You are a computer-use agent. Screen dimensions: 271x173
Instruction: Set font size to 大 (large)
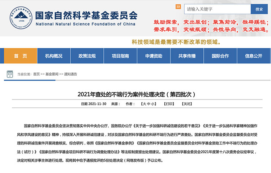(144, 104)
